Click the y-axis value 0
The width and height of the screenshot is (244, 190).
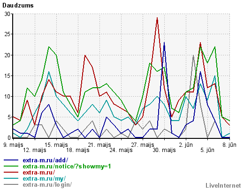[9, 138]
